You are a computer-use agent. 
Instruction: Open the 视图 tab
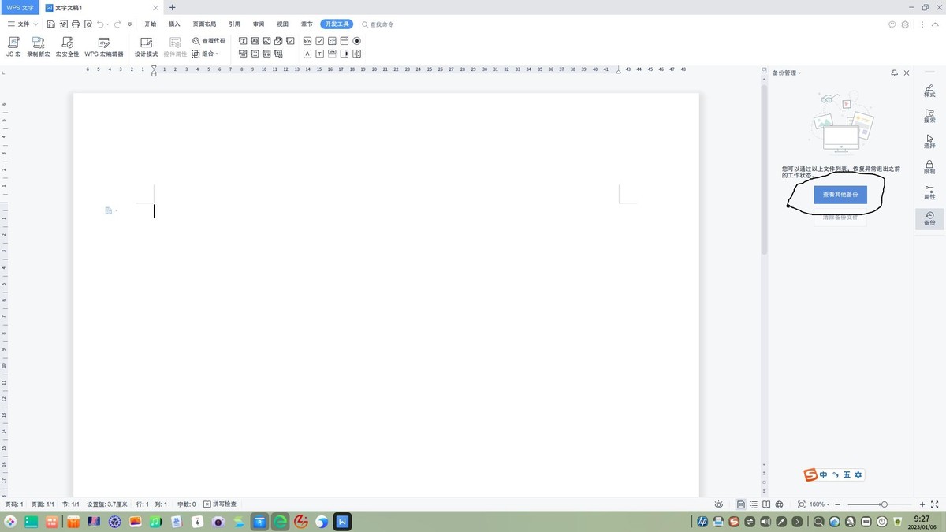(282, 24)
